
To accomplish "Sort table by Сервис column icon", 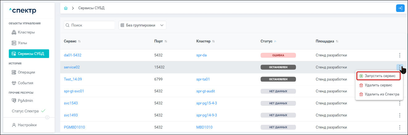I will pos(79,41).
